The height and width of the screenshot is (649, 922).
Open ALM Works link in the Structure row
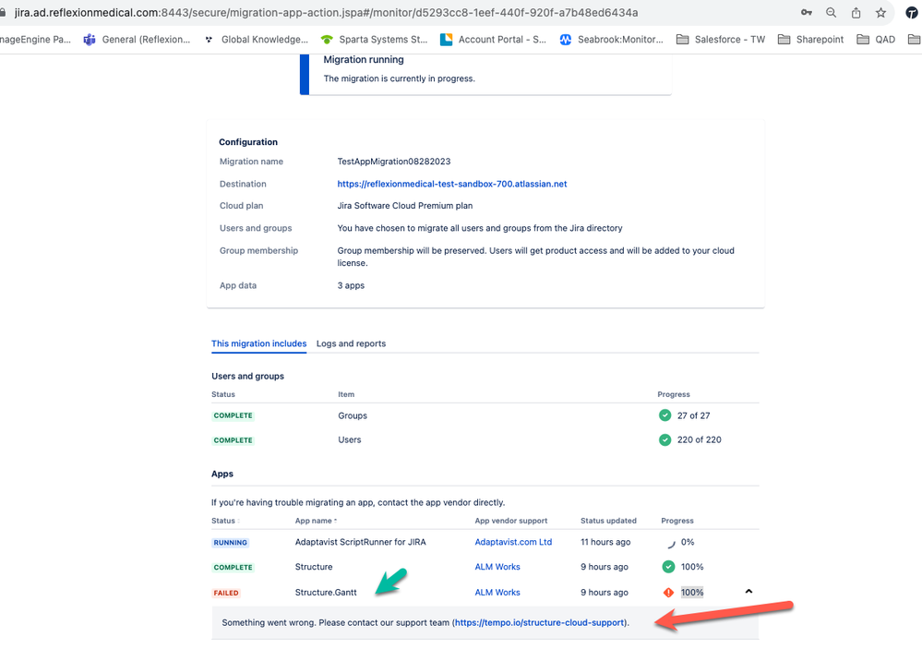pos(497,567)
